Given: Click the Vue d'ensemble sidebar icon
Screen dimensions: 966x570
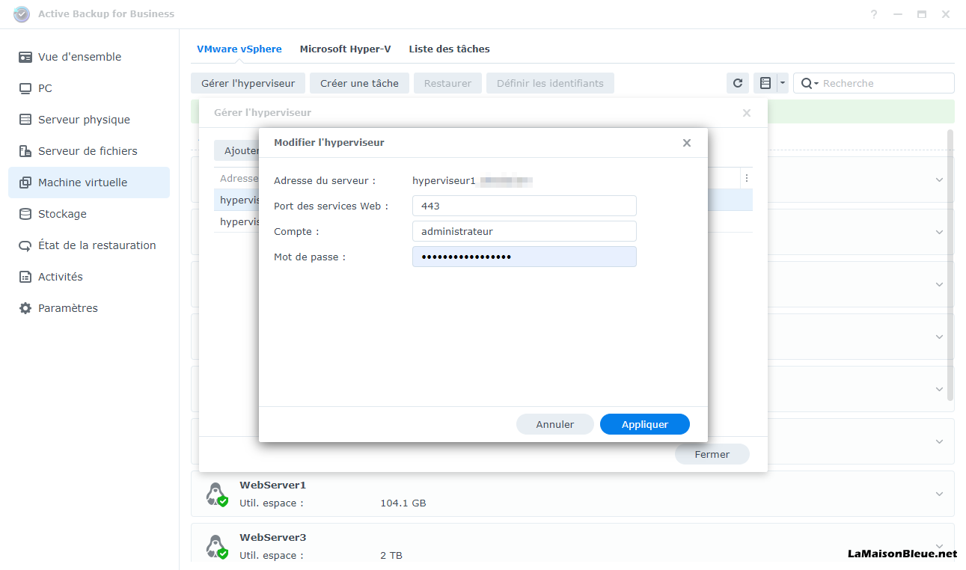Looking at the screenshot, I should tap(25, 57).
